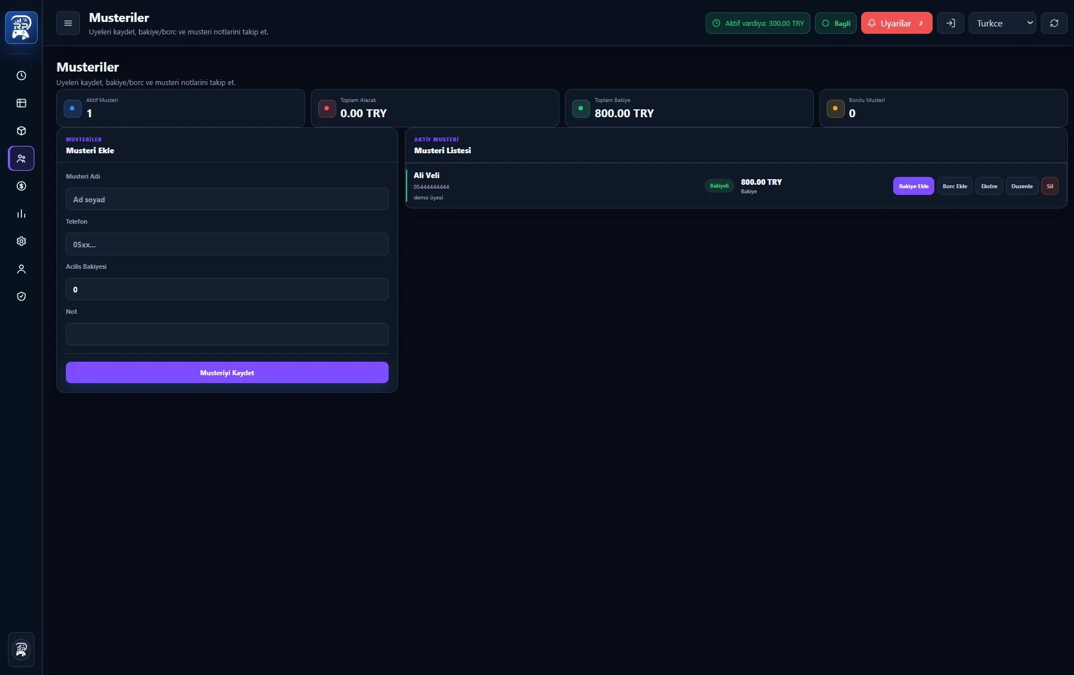This screenshot has width=1074, height=675.
Task: Open Ekstre for Ali Veli
Action: coord(989,186)
